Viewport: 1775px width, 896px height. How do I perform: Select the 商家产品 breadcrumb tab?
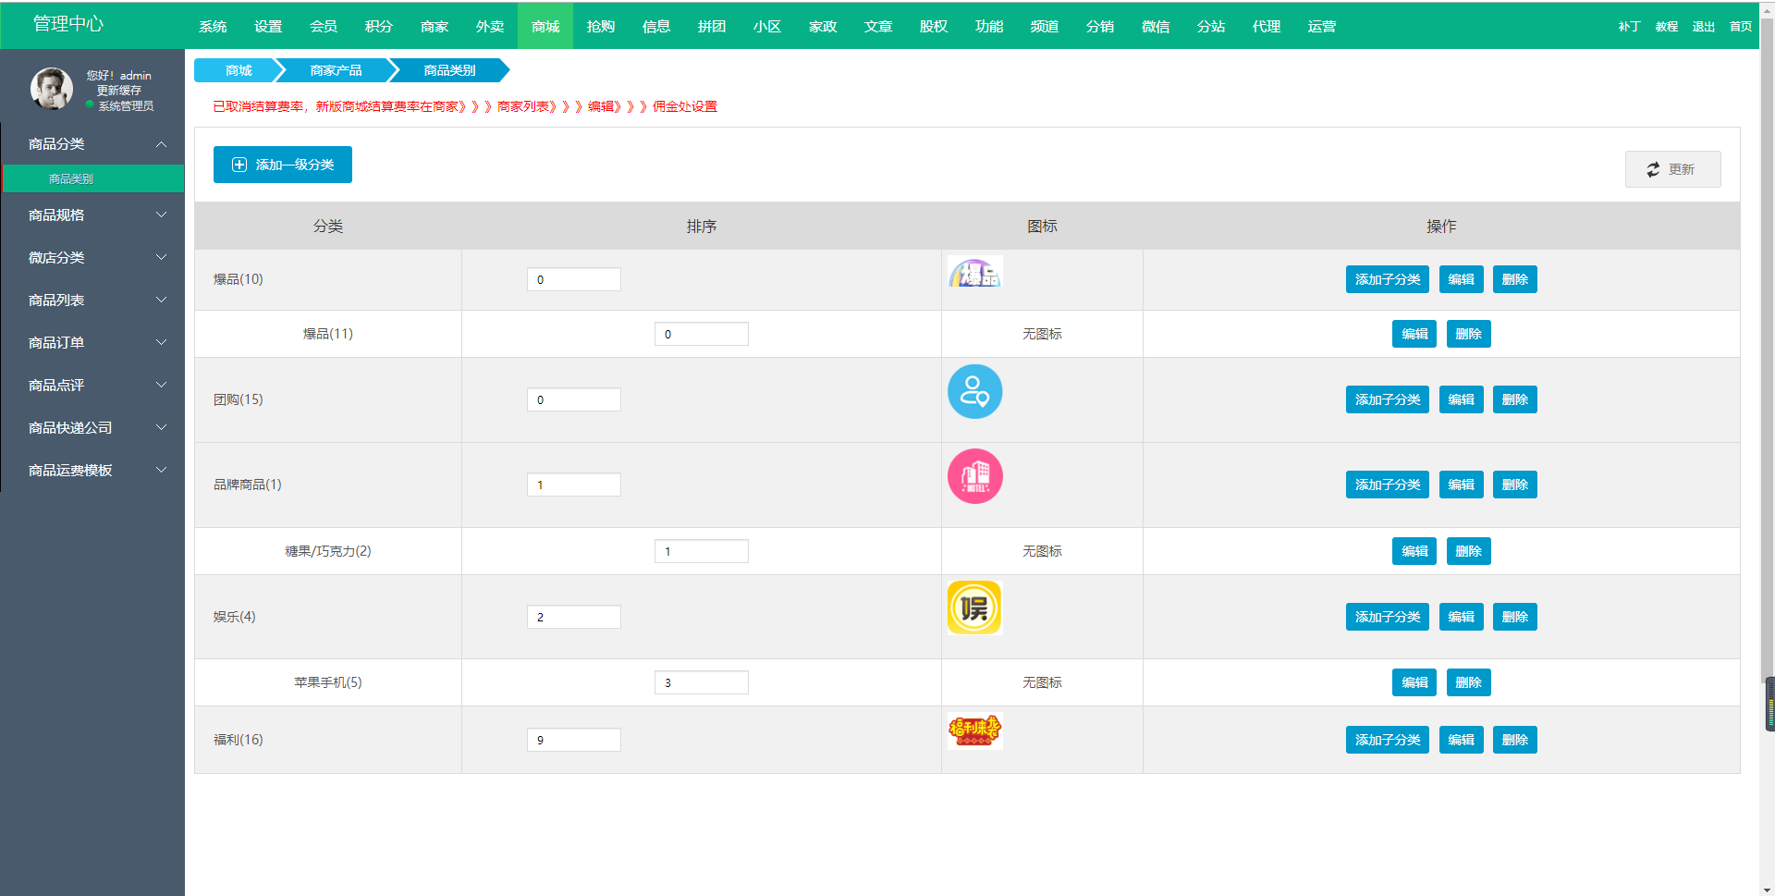(337, 70)
